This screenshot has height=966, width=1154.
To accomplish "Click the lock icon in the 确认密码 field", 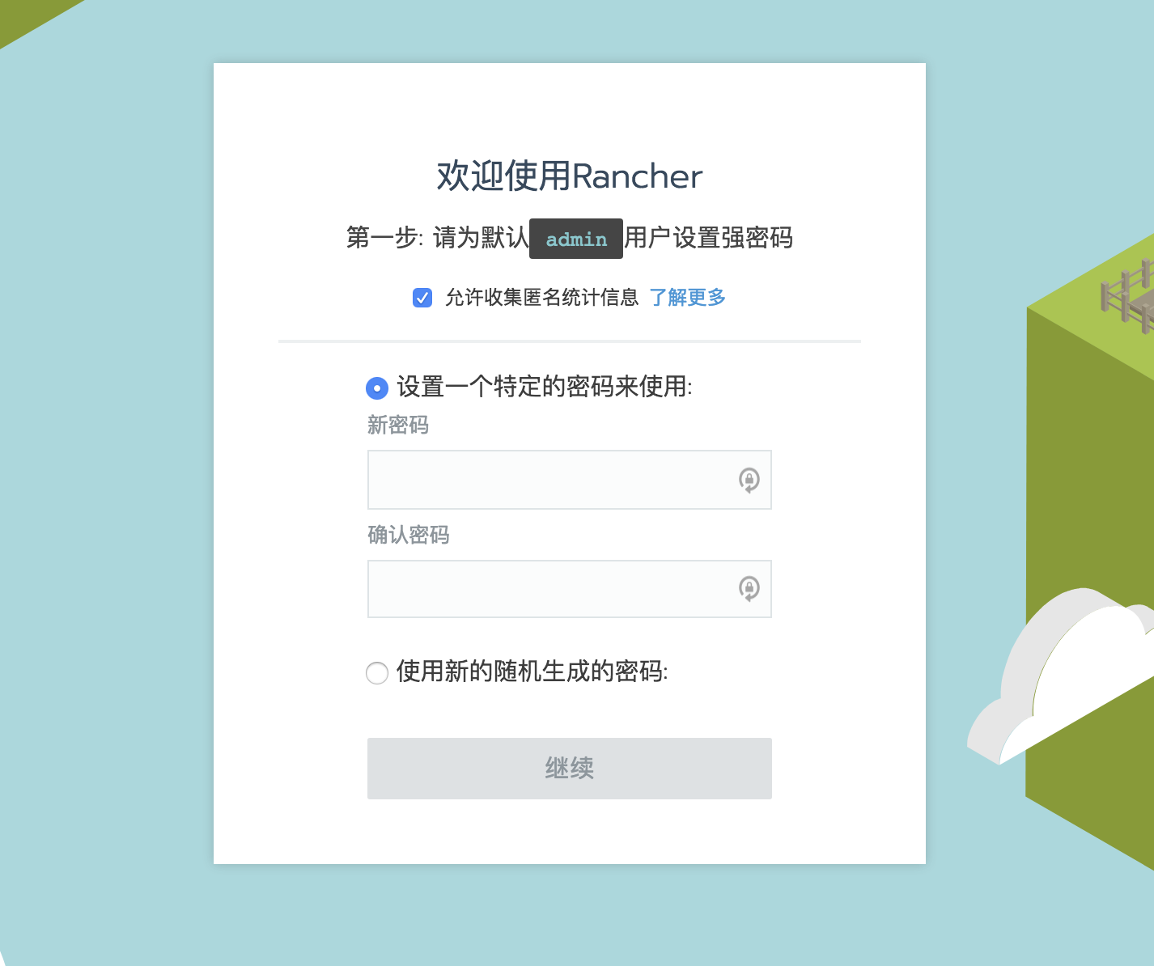I will coord(749,588).
